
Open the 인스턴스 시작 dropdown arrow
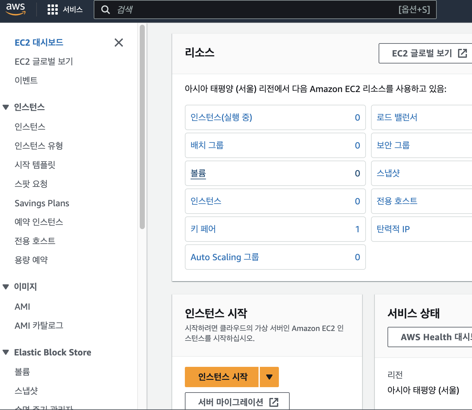point(269,377)
